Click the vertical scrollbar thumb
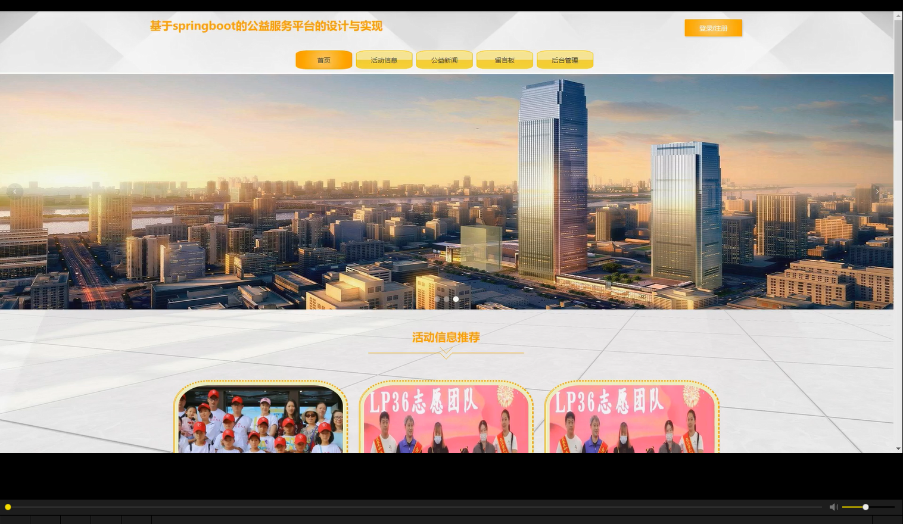 point(898,70)
